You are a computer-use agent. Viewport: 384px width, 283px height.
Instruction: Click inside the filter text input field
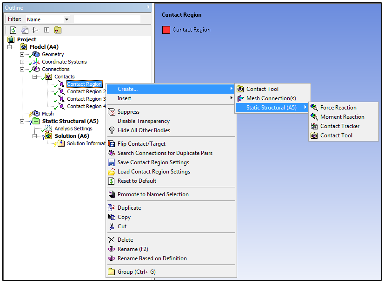click(x=107, y=19)
